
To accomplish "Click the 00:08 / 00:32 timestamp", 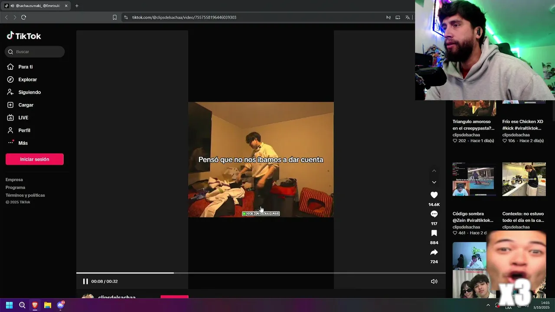I will click(104, 281).
